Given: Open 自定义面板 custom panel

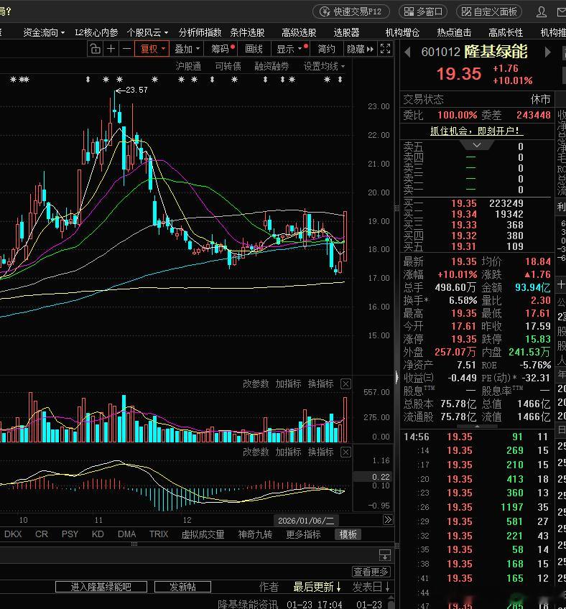Looking at the screenshot, I should [489, 11].
